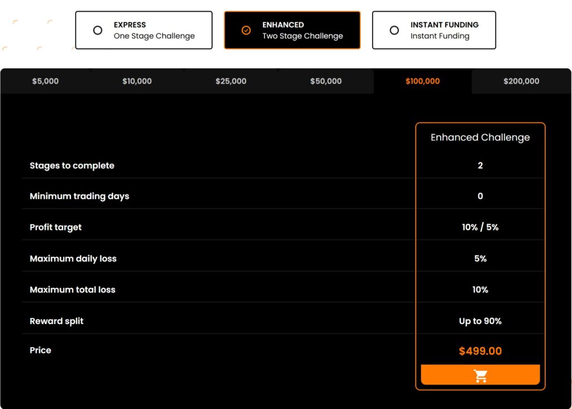Image resolution: width=572 pixels, height=409 pixels.
Task: Click the Profit target row label
Action: click(56, 228)
